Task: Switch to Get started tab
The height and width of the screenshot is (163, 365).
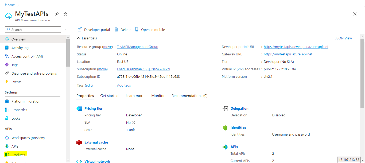Action: click(109, 96)
